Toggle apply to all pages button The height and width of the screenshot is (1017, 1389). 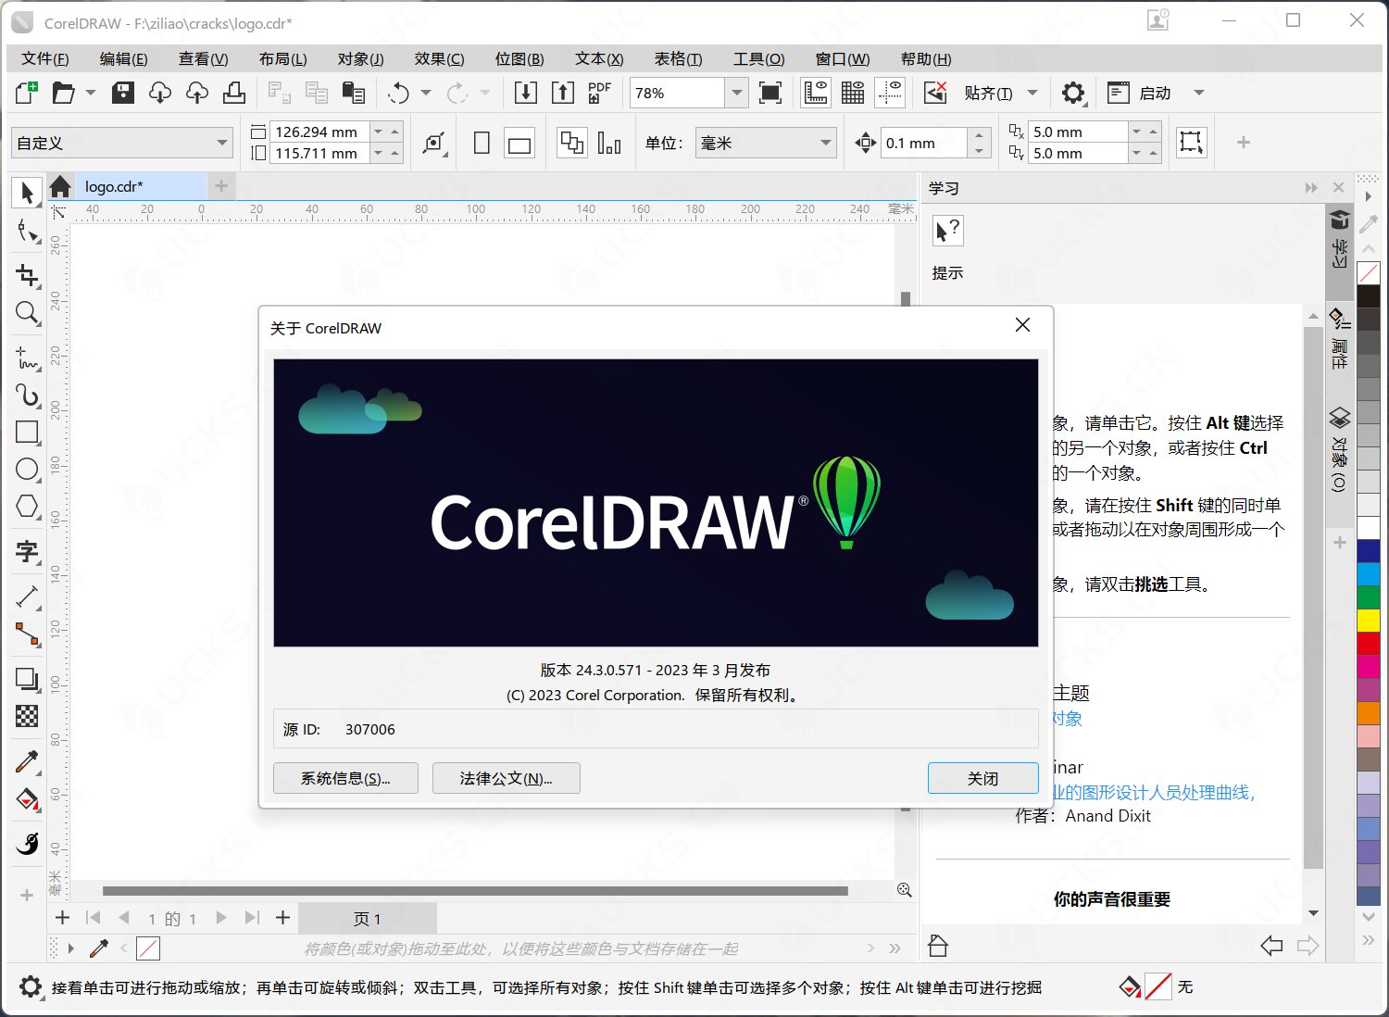coord(572,143)
